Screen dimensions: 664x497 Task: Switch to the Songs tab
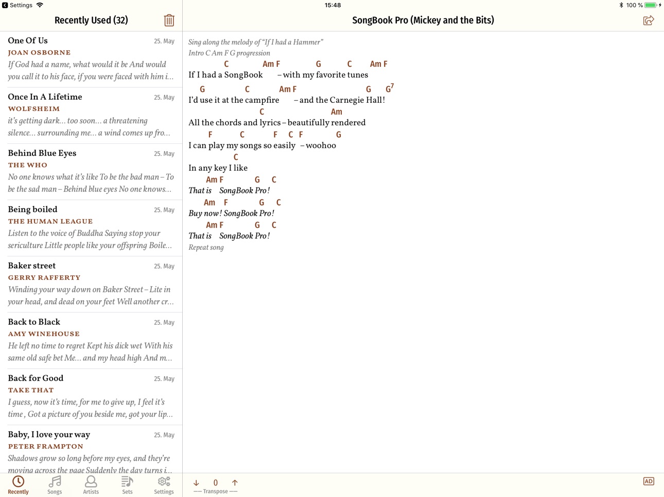click(55, 485)
